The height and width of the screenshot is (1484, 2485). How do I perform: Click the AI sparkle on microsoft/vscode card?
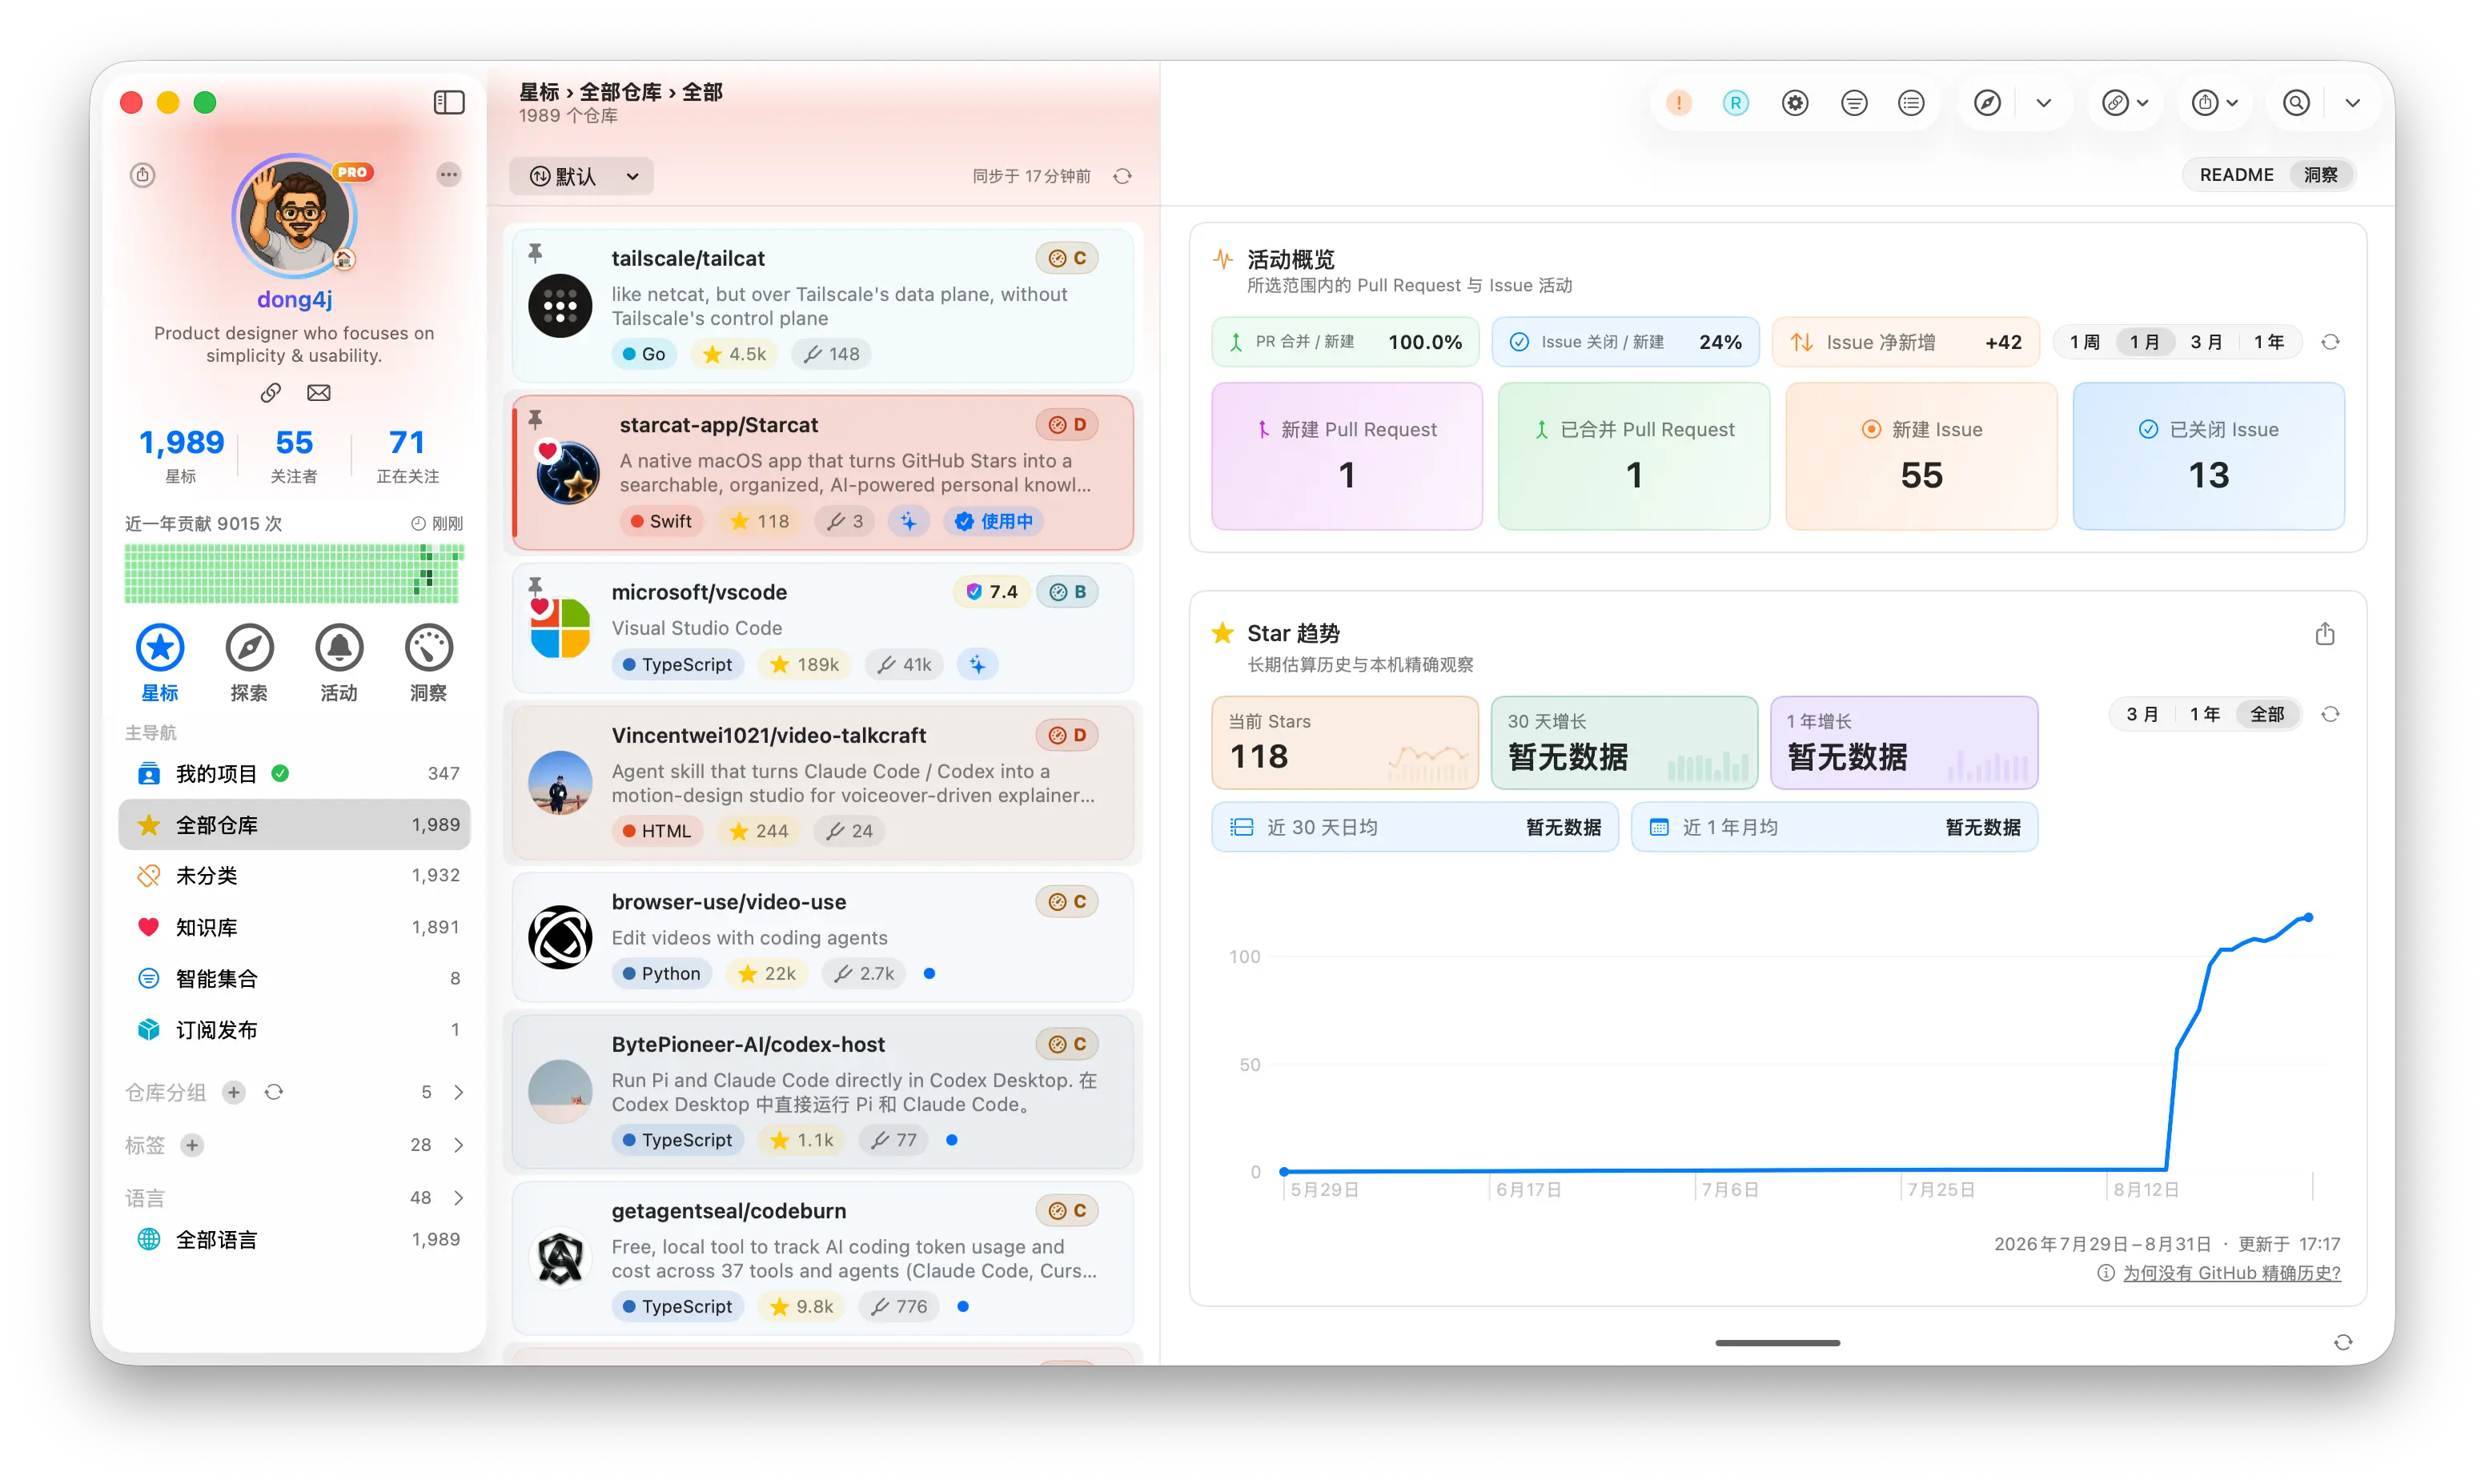977,665
